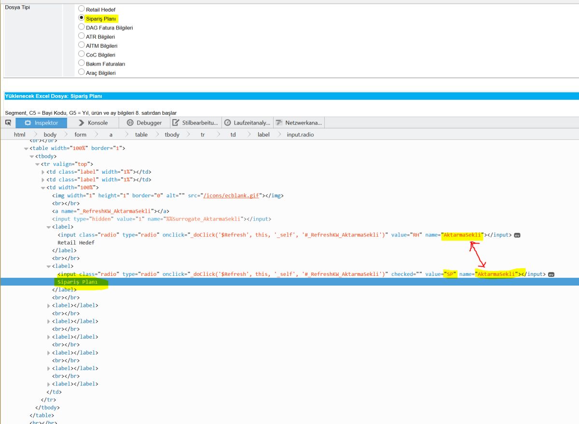Select Bakım Faturaları radio option
The image size is (579, 424).
[81, 63]
